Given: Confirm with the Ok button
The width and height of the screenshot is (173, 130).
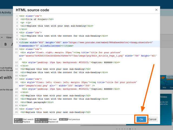Looking at the screenshot, I should [141, 119].
